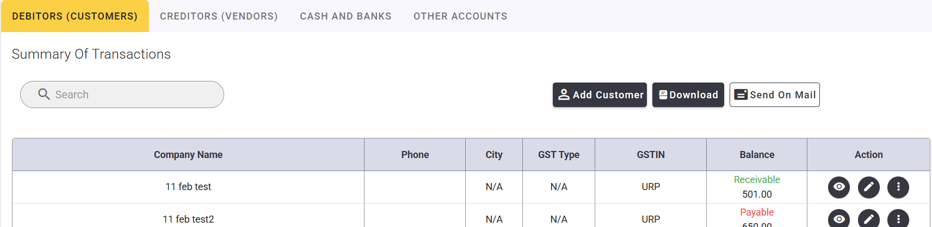This screenshot has width=932, height=227.
Task: Edit the 11 feb test2 customer
Action: click(x=869, y=219)
